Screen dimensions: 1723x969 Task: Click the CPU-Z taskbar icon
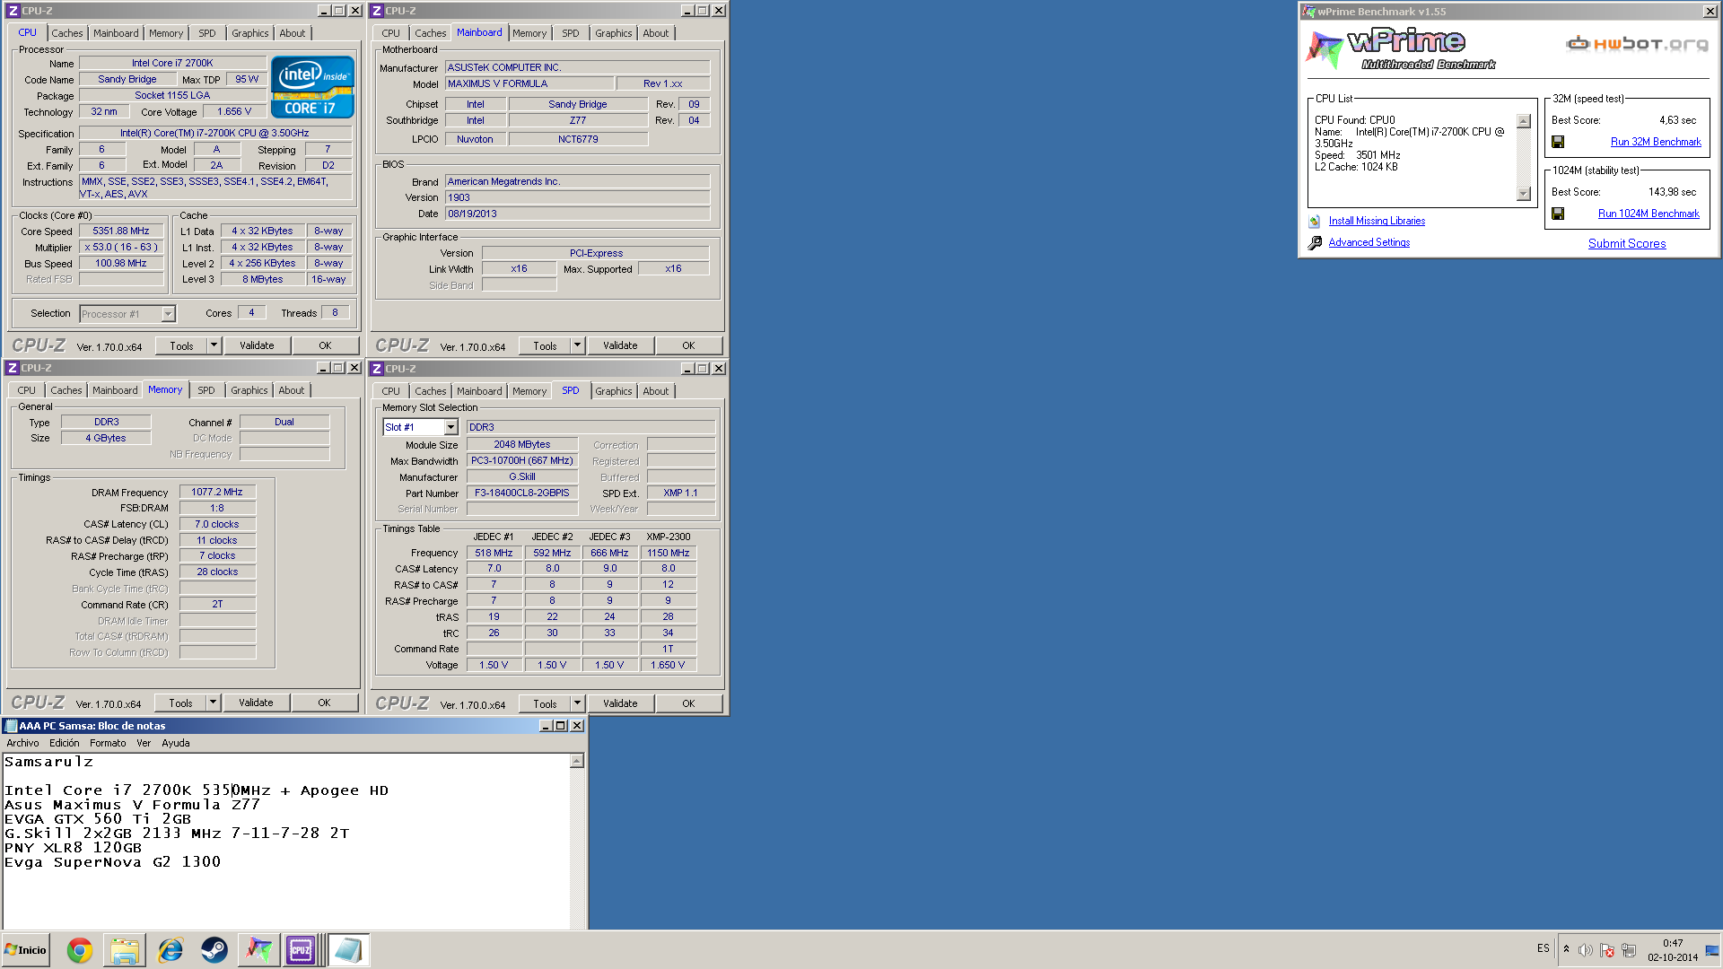[301, 950]
